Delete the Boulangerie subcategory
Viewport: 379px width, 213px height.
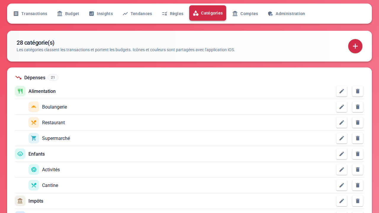point(358,107)
